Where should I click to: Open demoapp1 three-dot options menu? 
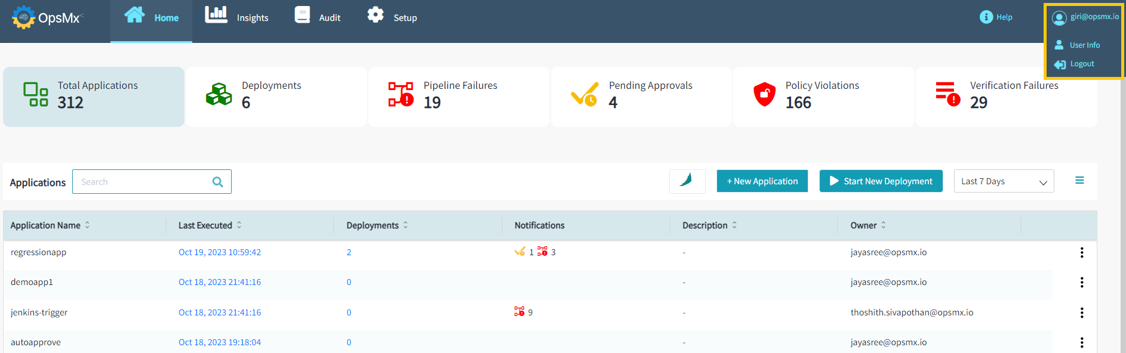[1081, 283]
